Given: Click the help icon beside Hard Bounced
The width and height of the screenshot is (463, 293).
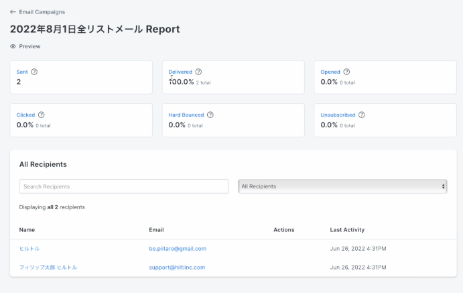Looking at the screenshot, I should click(210, 115).
